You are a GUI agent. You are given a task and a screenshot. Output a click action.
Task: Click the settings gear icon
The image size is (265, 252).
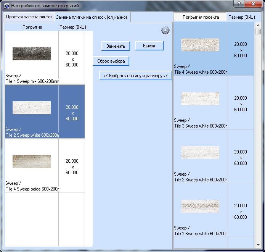[x=165, y=30]
